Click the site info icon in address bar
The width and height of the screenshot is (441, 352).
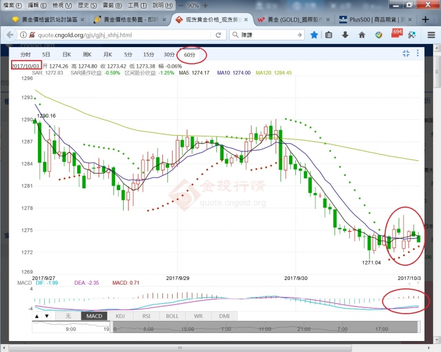[9, 35]
